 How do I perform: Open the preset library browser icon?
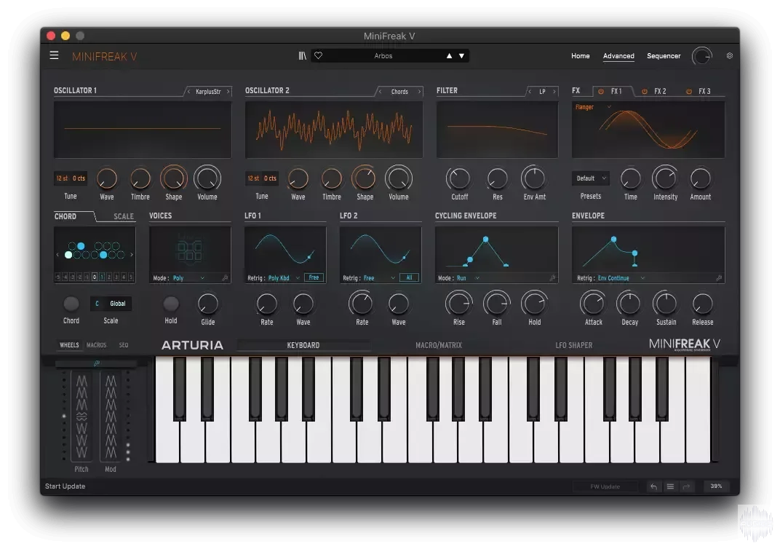(x=302, y=56)
